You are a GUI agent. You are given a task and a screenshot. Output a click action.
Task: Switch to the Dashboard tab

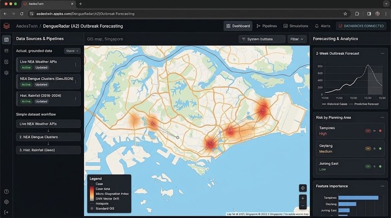coord(238,26)
